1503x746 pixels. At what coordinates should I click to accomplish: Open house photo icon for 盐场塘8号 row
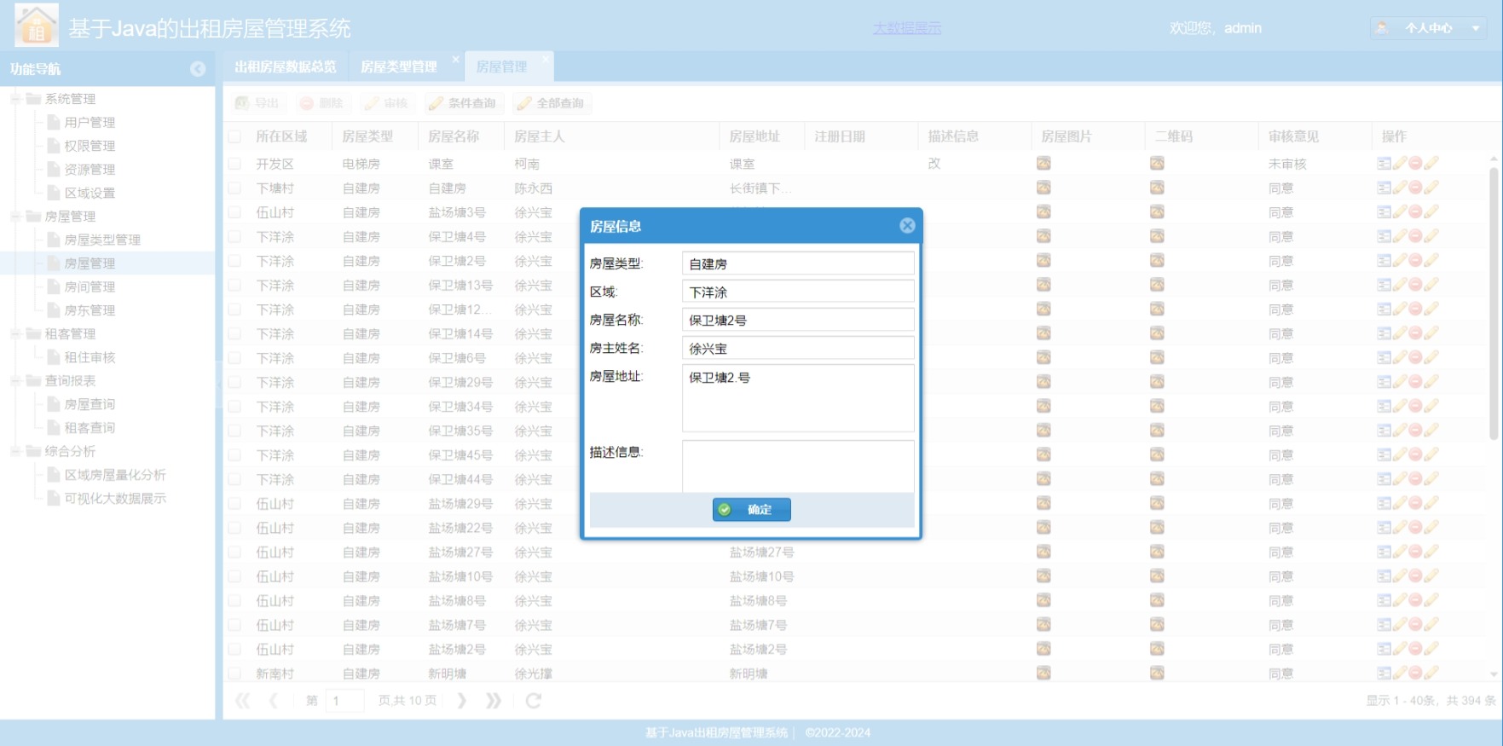coord(1043,601)
